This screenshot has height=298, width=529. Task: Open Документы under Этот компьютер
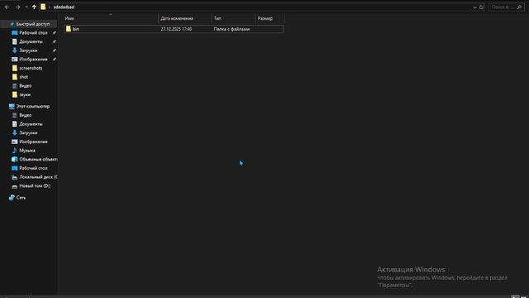31,123
